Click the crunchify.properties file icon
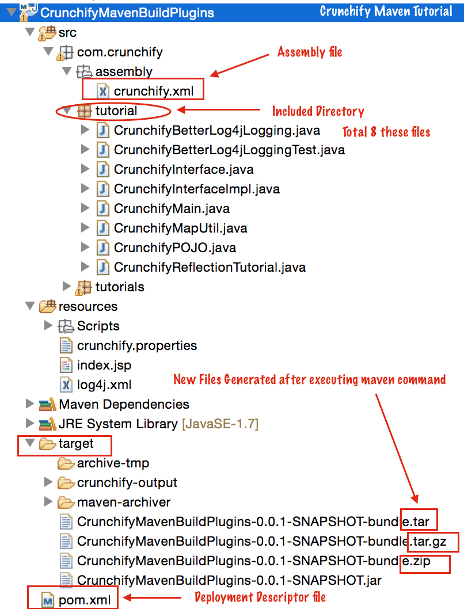Image resolution: width=464 pixels, height=609 pixels. (x=67, y=345)
